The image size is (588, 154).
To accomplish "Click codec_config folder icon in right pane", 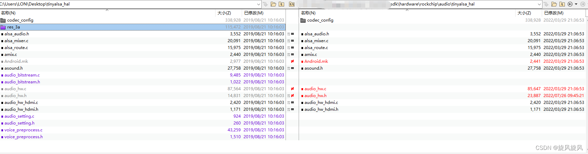I will [x=303, y=20].
